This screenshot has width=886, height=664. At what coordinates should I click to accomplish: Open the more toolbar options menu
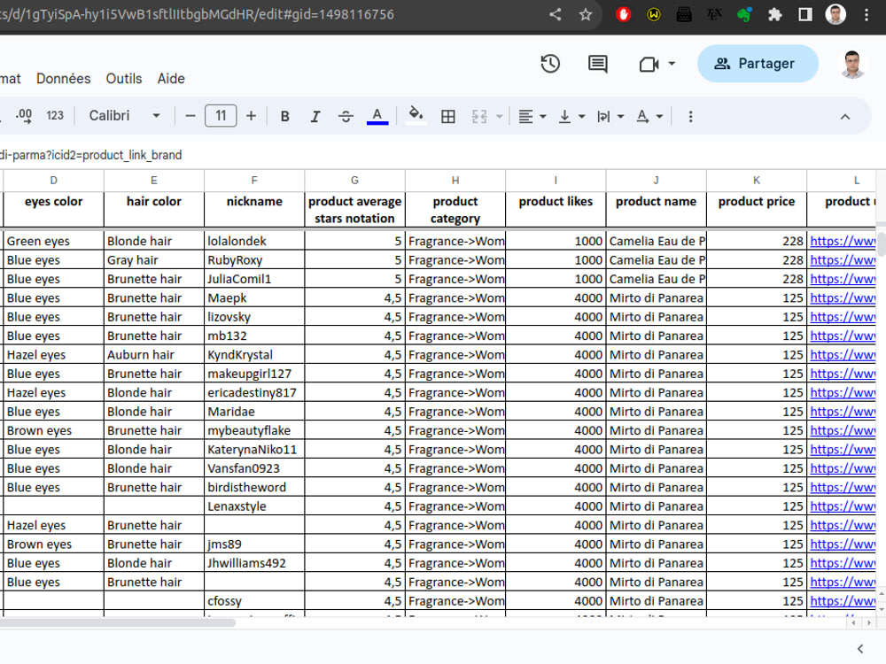pyautogui.click(x=690, y=116)
